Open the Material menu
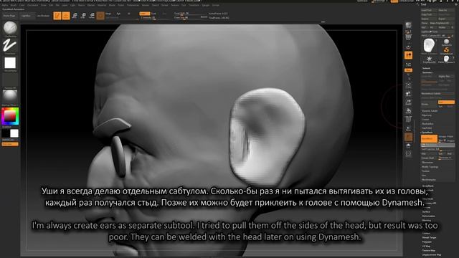The width and height of the screenshot is (459, 258). [102, 5]
